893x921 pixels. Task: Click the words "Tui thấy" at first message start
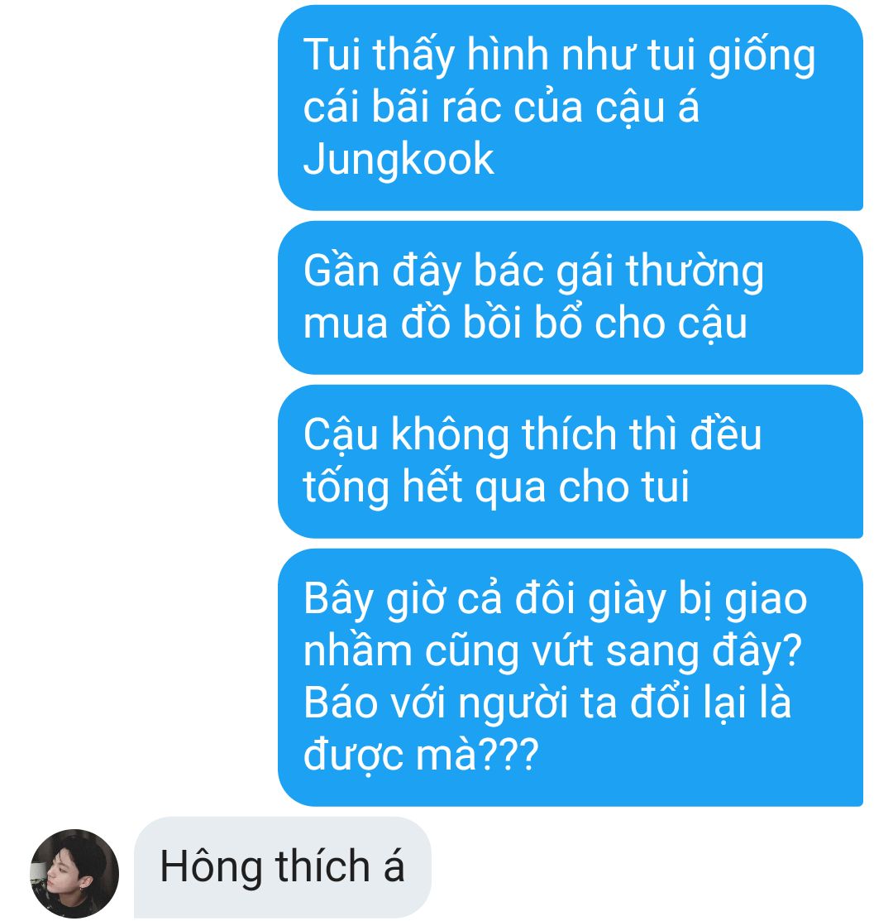click(379, 55)
